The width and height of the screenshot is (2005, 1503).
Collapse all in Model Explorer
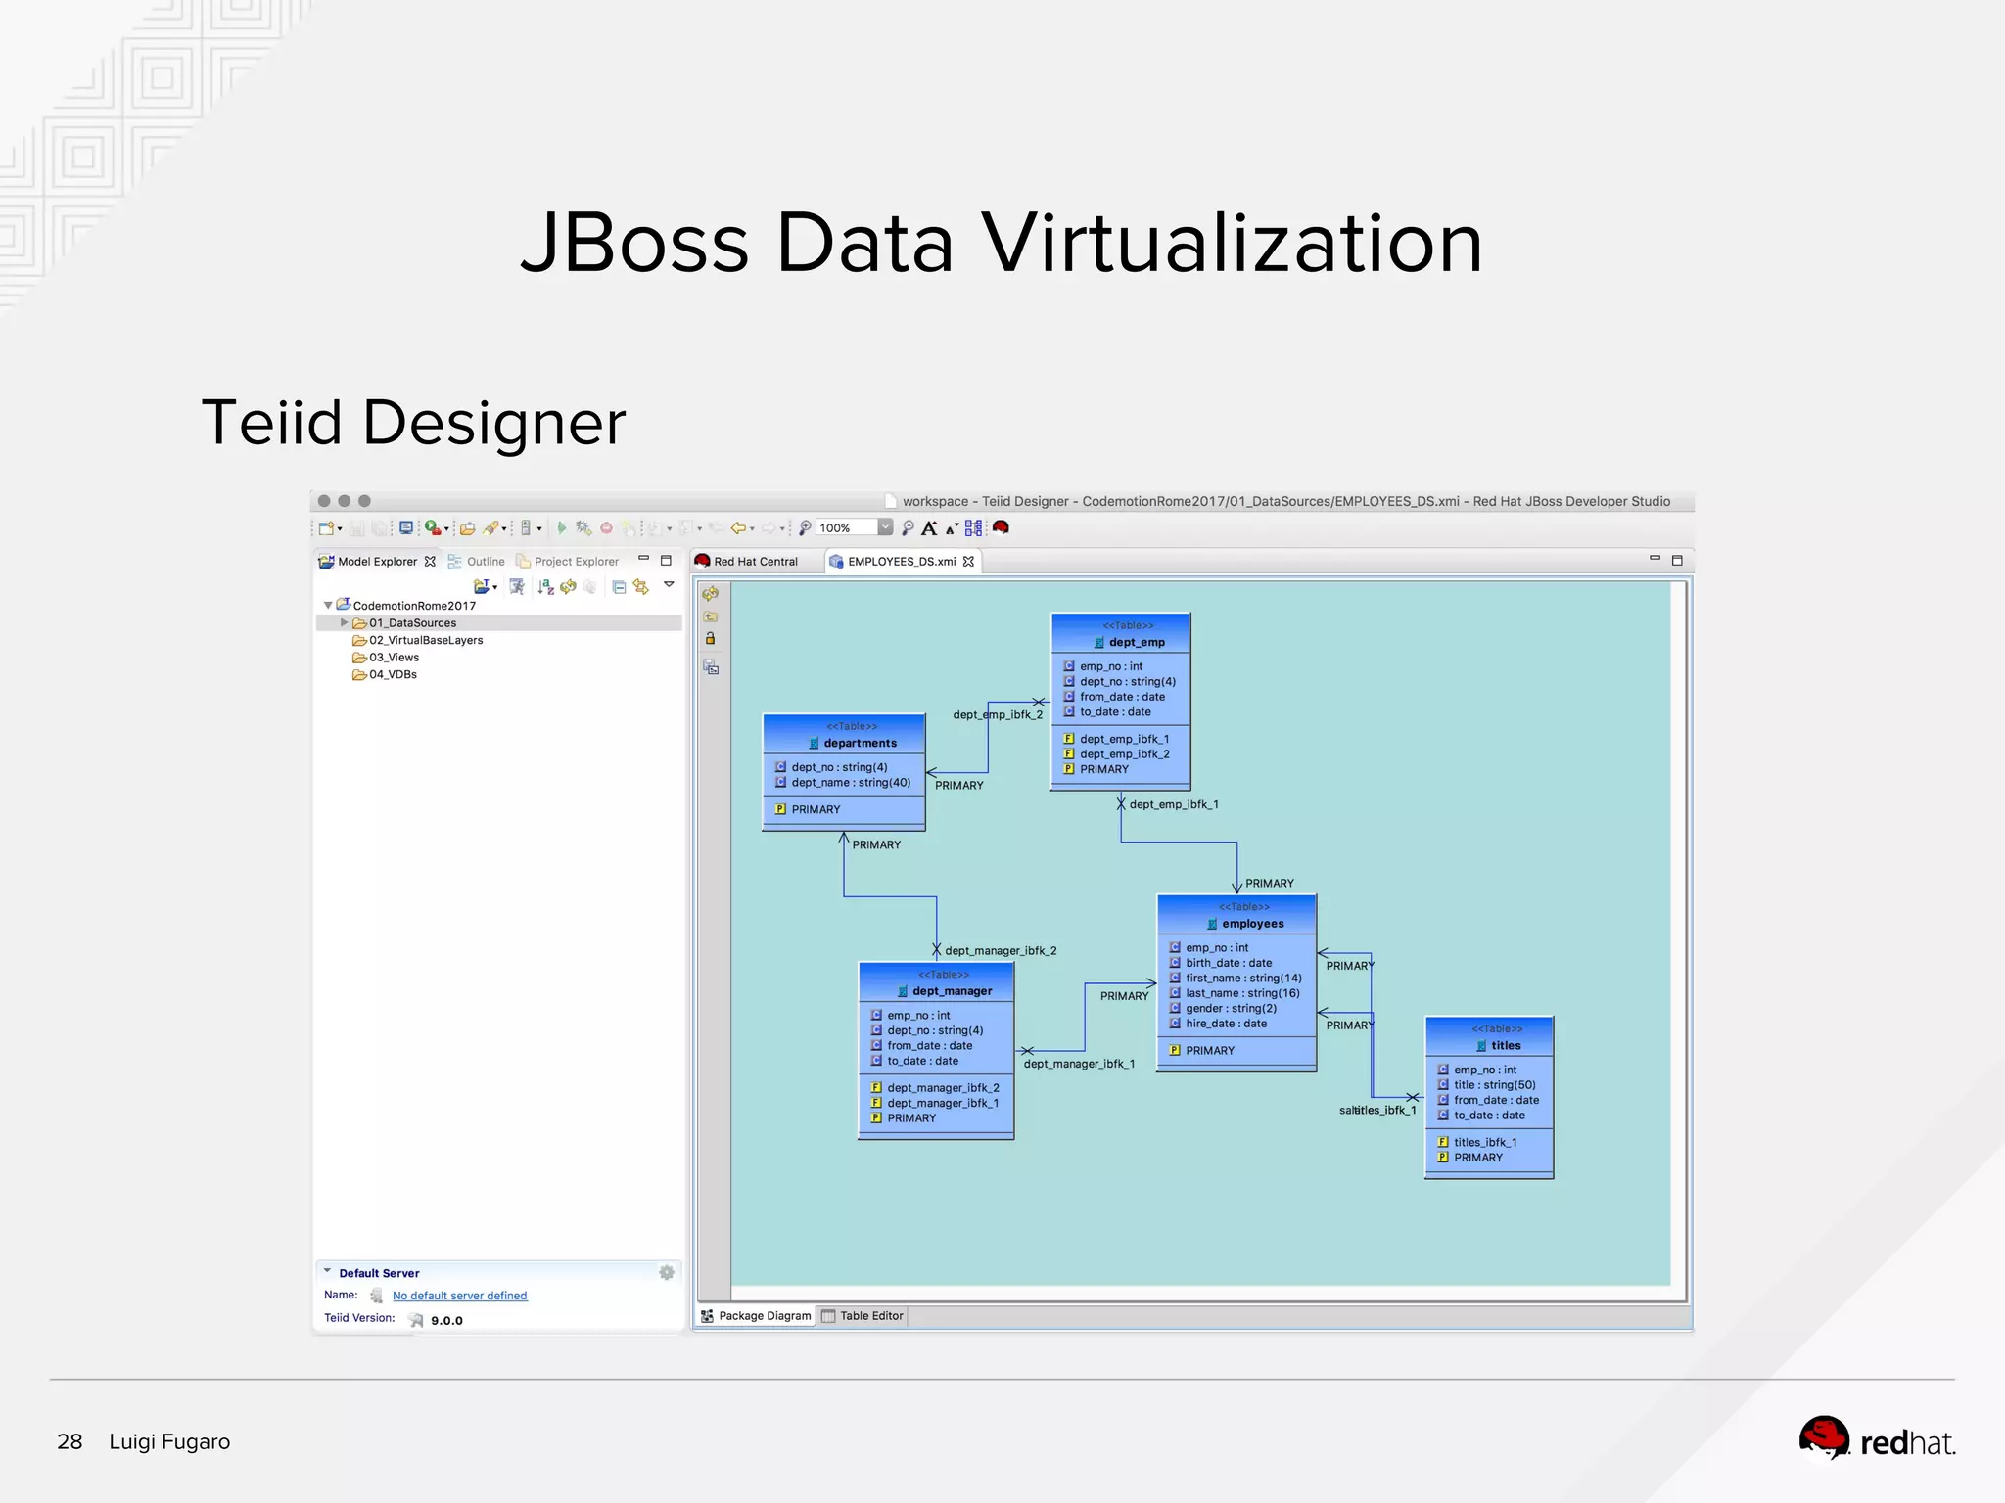(619, 587)
